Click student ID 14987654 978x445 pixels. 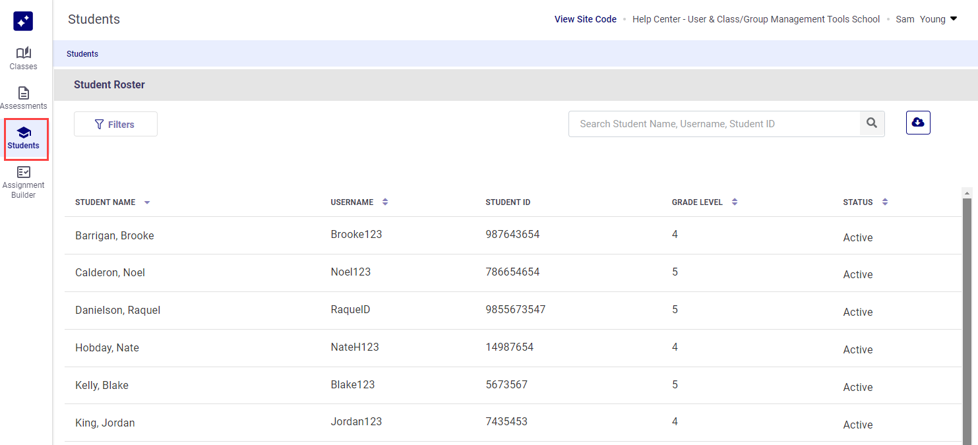tap(510, 347)
